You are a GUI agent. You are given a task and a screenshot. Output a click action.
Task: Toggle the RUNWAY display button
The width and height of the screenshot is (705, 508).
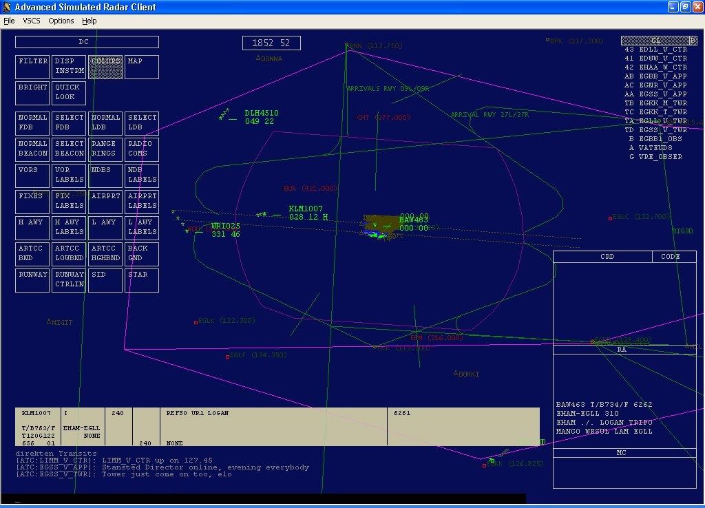32,279
